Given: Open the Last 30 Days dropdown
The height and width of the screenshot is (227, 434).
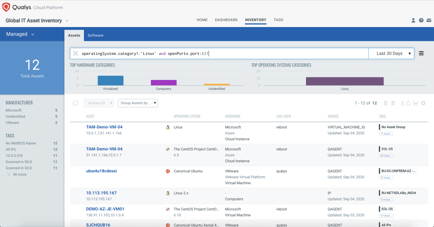Looking at the screenshot, I should click(x=391, y=54).
